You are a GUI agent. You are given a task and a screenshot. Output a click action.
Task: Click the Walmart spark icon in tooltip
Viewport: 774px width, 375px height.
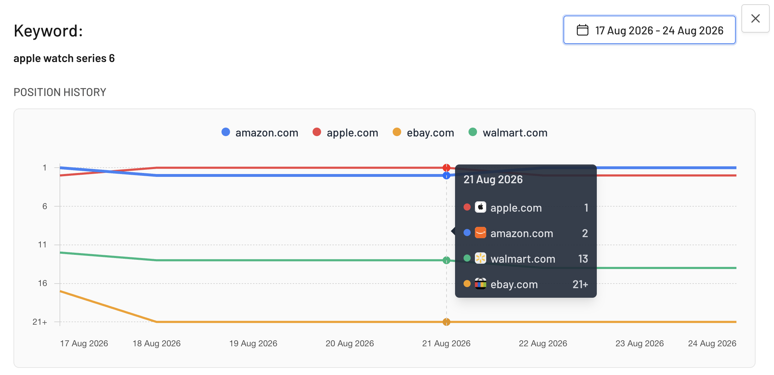(x=480, y=258)
